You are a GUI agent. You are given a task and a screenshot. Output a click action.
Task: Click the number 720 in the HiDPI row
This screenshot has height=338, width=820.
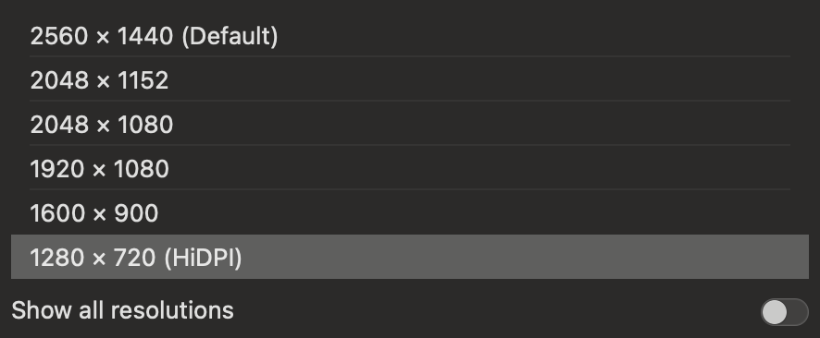(x=134, y=259)
